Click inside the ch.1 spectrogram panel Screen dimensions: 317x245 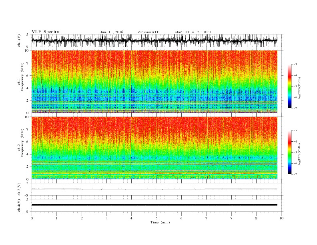click(154, 82)
